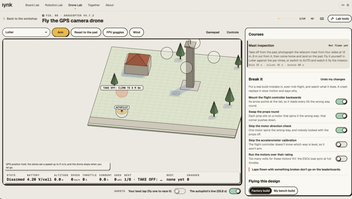Viewport: 352px width, 199px height.
Task: Click the '1/6 · TAKE OFF' next readout
Action: [x=143, y=179]
